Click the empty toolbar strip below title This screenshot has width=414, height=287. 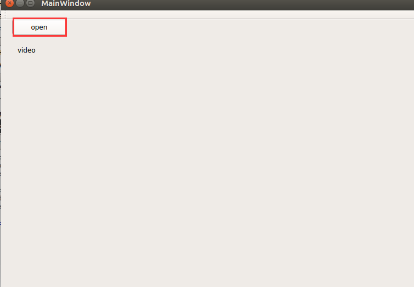pos(208,15)
